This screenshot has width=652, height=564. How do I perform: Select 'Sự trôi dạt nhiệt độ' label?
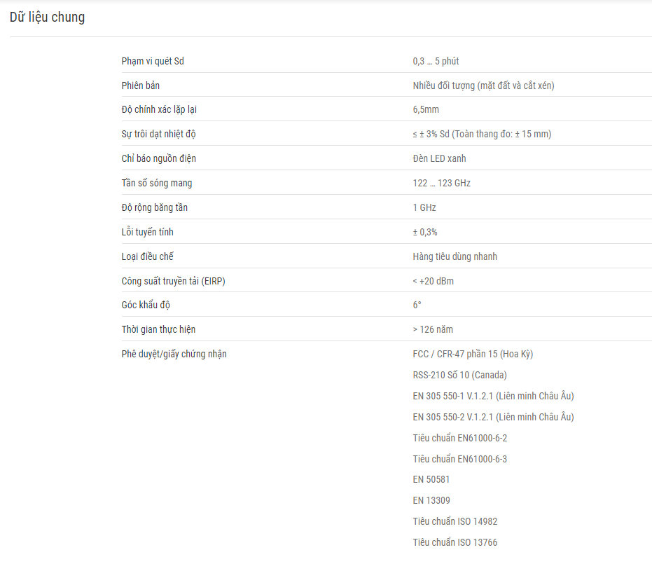(158, 134)
